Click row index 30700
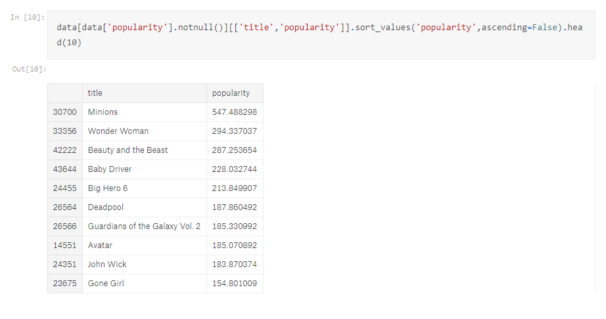606x319 pixels. click(65, 112)
